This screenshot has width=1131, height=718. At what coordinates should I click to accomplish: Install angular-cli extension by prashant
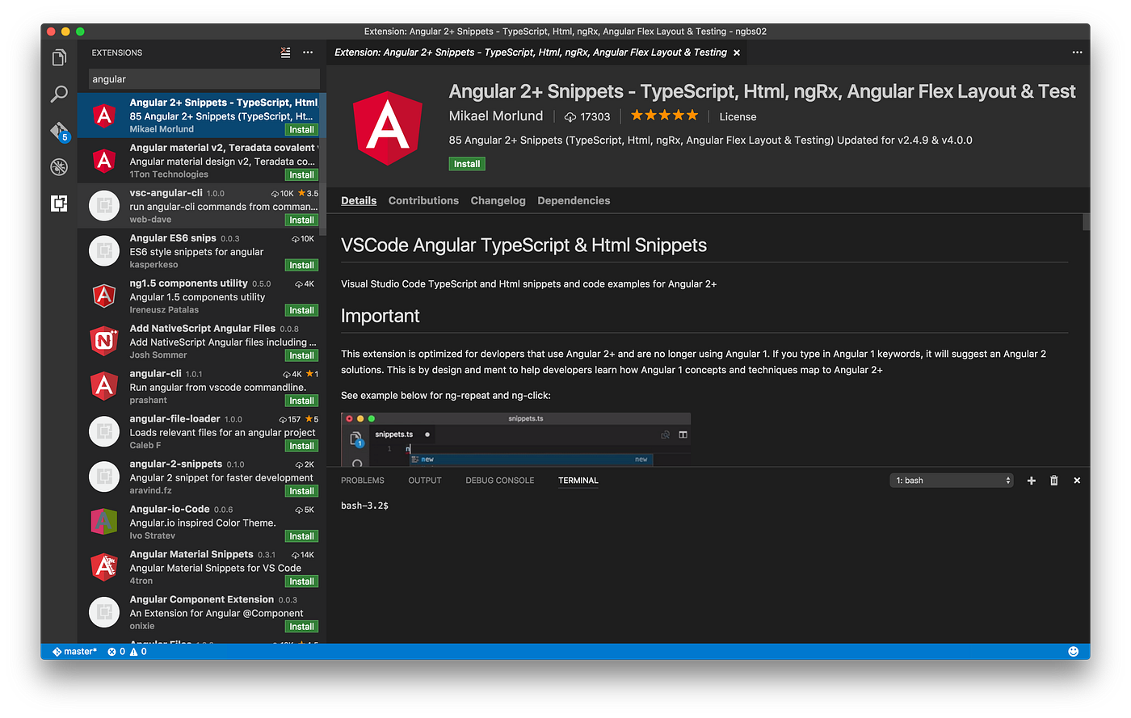[x=301, y=401]
